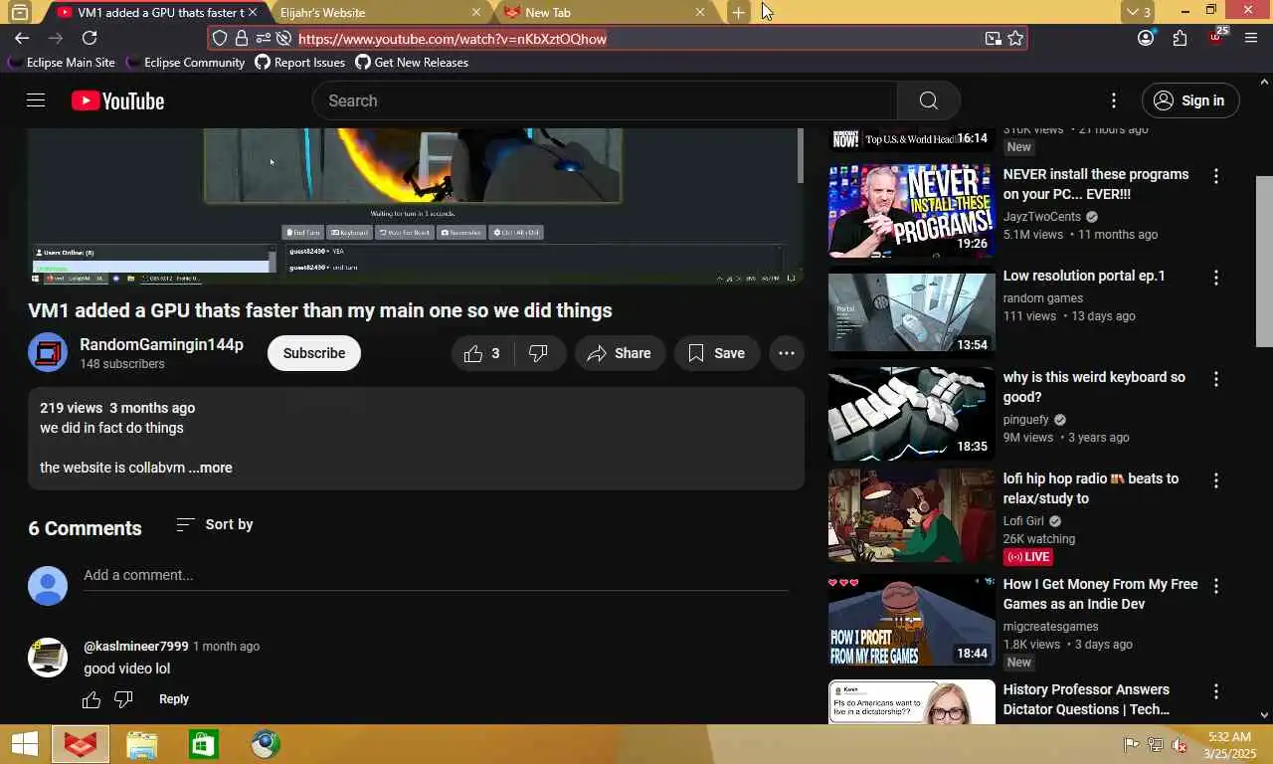This screenshot has height=764, width=1273.
Task: Open @kaslmineer7999 profile link
Action: [136, 646]
